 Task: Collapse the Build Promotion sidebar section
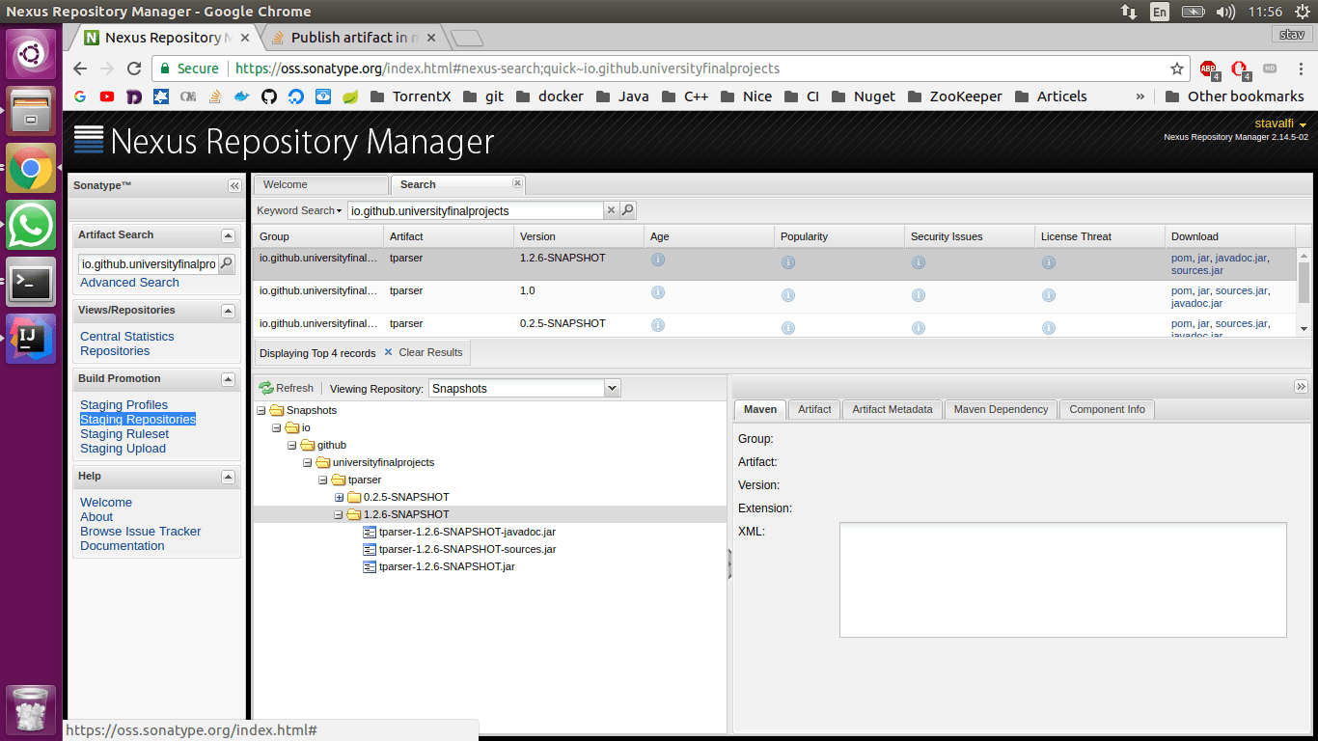click(228, 379)
